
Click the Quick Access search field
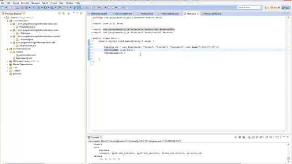[x=249, y=8]
